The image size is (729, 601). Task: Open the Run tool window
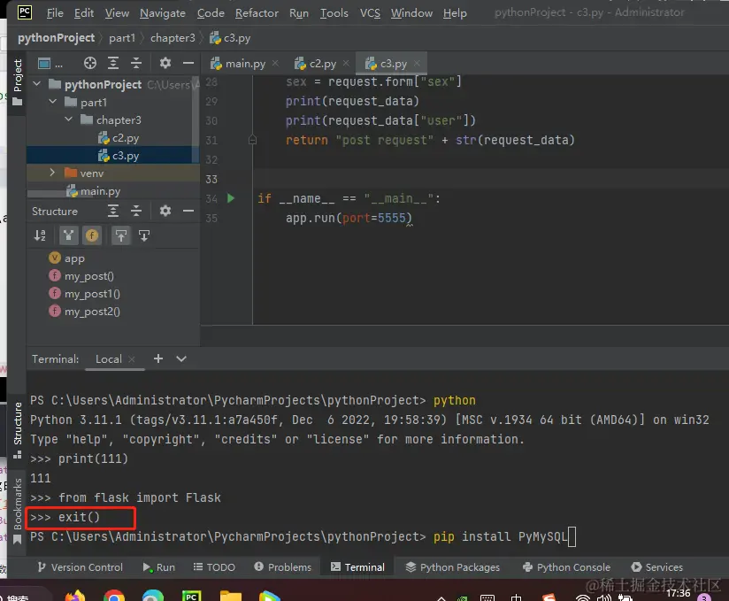click(x=159, y=567)
